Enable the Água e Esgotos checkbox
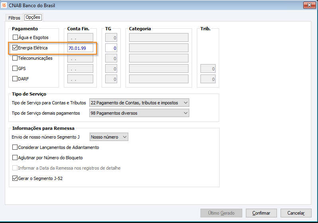The height and width of the screenshot is (223, 318). pos(15,37)
